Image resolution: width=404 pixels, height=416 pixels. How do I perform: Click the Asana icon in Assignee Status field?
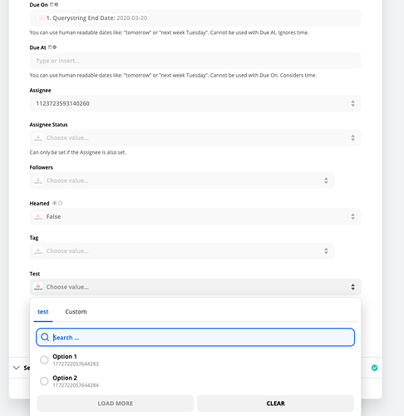[38, 138]
